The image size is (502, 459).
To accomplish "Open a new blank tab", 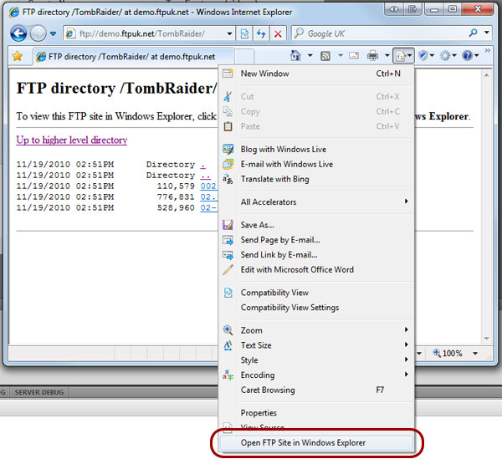I will 244,57.
